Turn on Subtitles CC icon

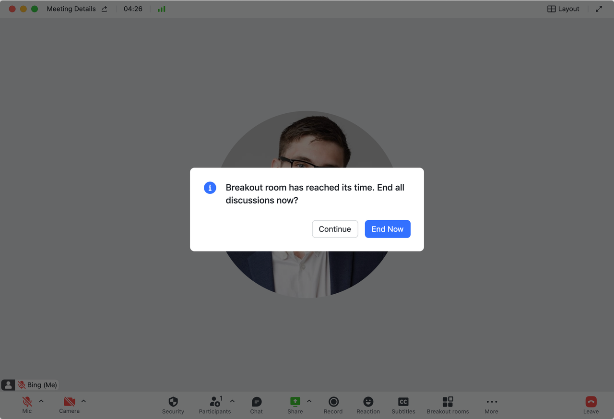[403, 402]
